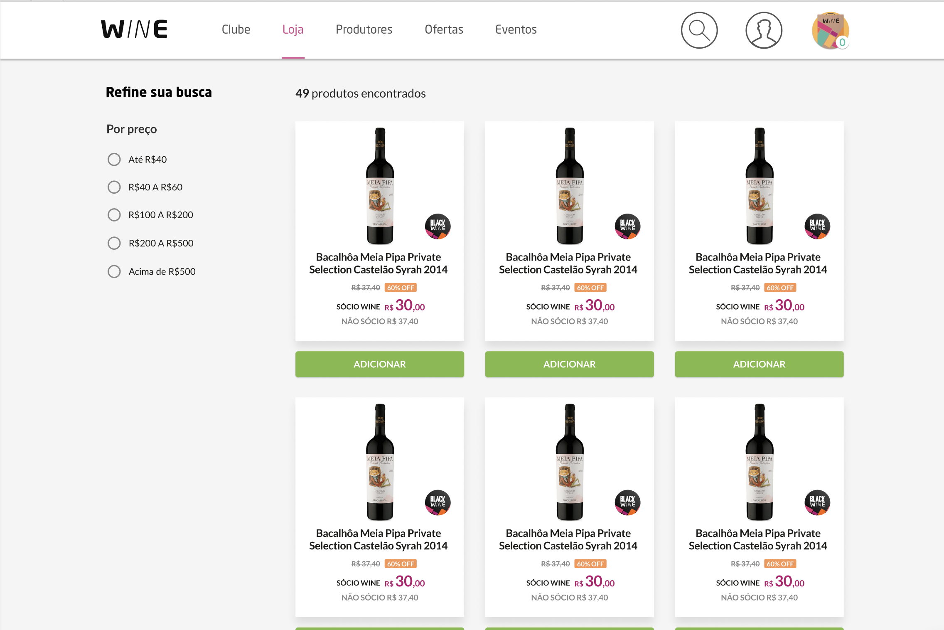Click the user profile icon
Screen dimensions: 944x630
(x=764, y=30)
